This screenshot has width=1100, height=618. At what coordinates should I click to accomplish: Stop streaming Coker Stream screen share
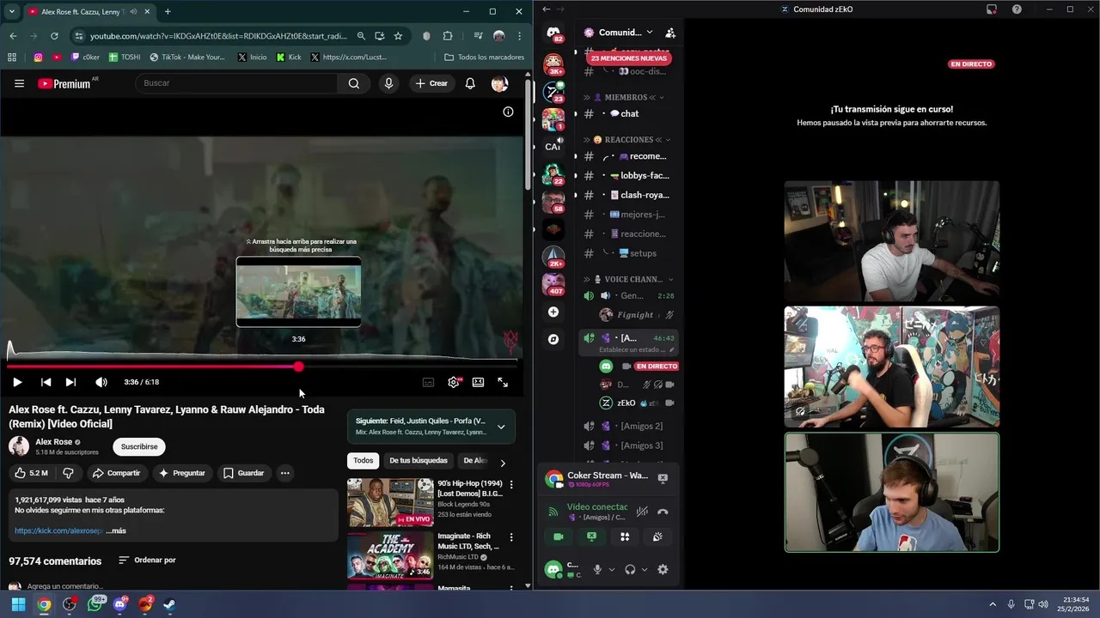(663, 478)
